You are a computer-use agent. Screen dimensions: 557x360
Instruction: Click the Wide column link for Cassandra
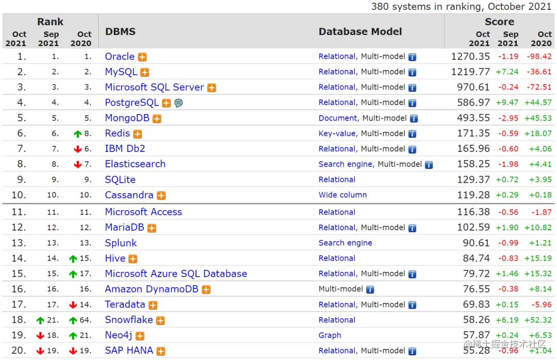pos(342,195)
